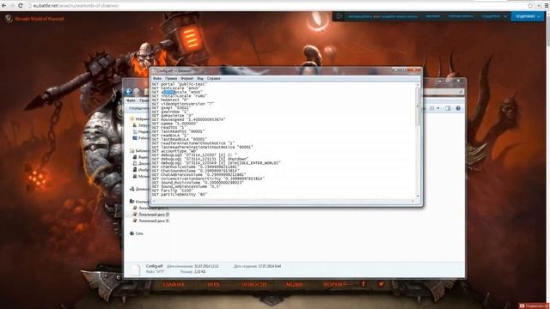The height and width of the screenshot is (309, 550).
Task: Toggle the Explorer preview pane icon
Action: (448, 108)
